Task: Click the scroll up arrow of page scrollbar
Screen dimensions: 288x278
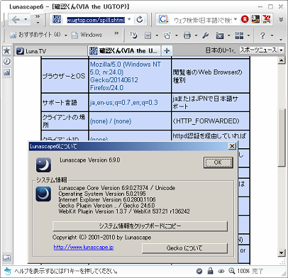Action: (281, 60)
